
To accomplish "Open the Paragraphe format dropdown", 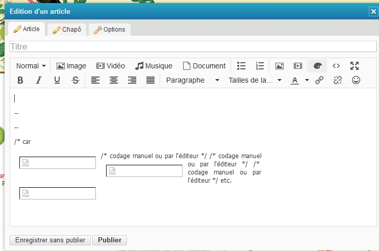I will [x=192, y=80].
